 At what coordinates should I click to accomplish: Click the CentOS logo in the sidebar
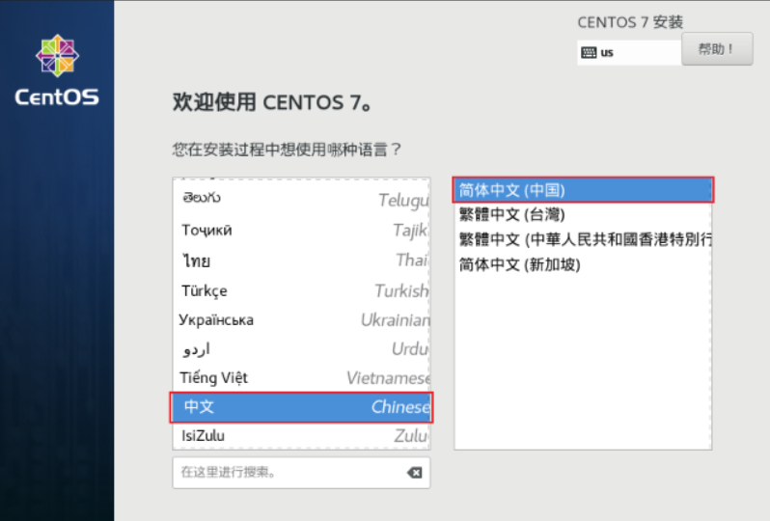point(57,69)
